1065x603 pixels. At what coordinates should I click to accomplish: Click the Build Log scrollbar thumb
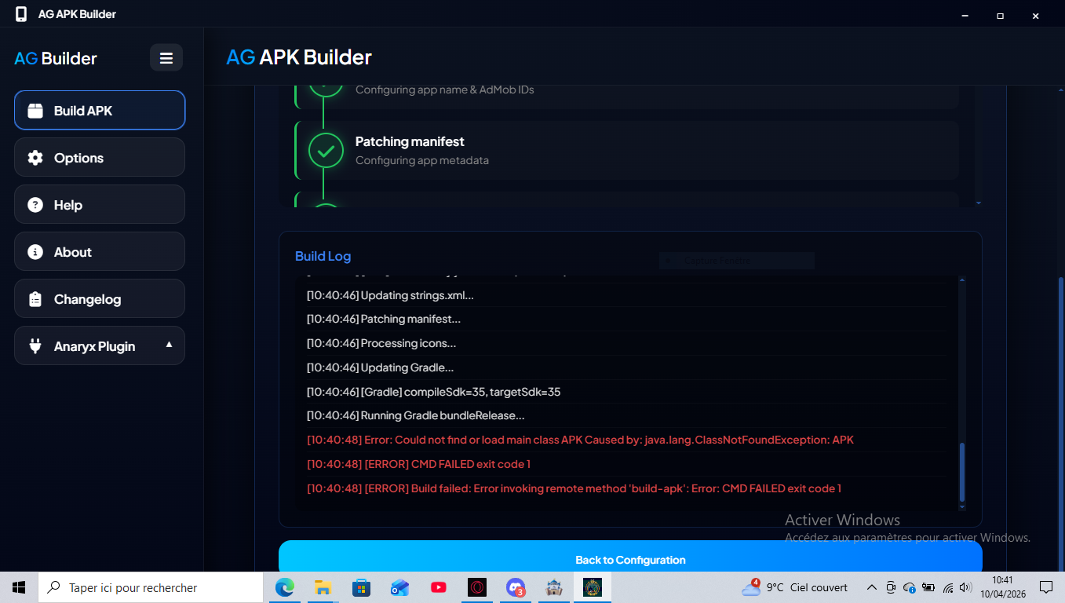[962, 472]
